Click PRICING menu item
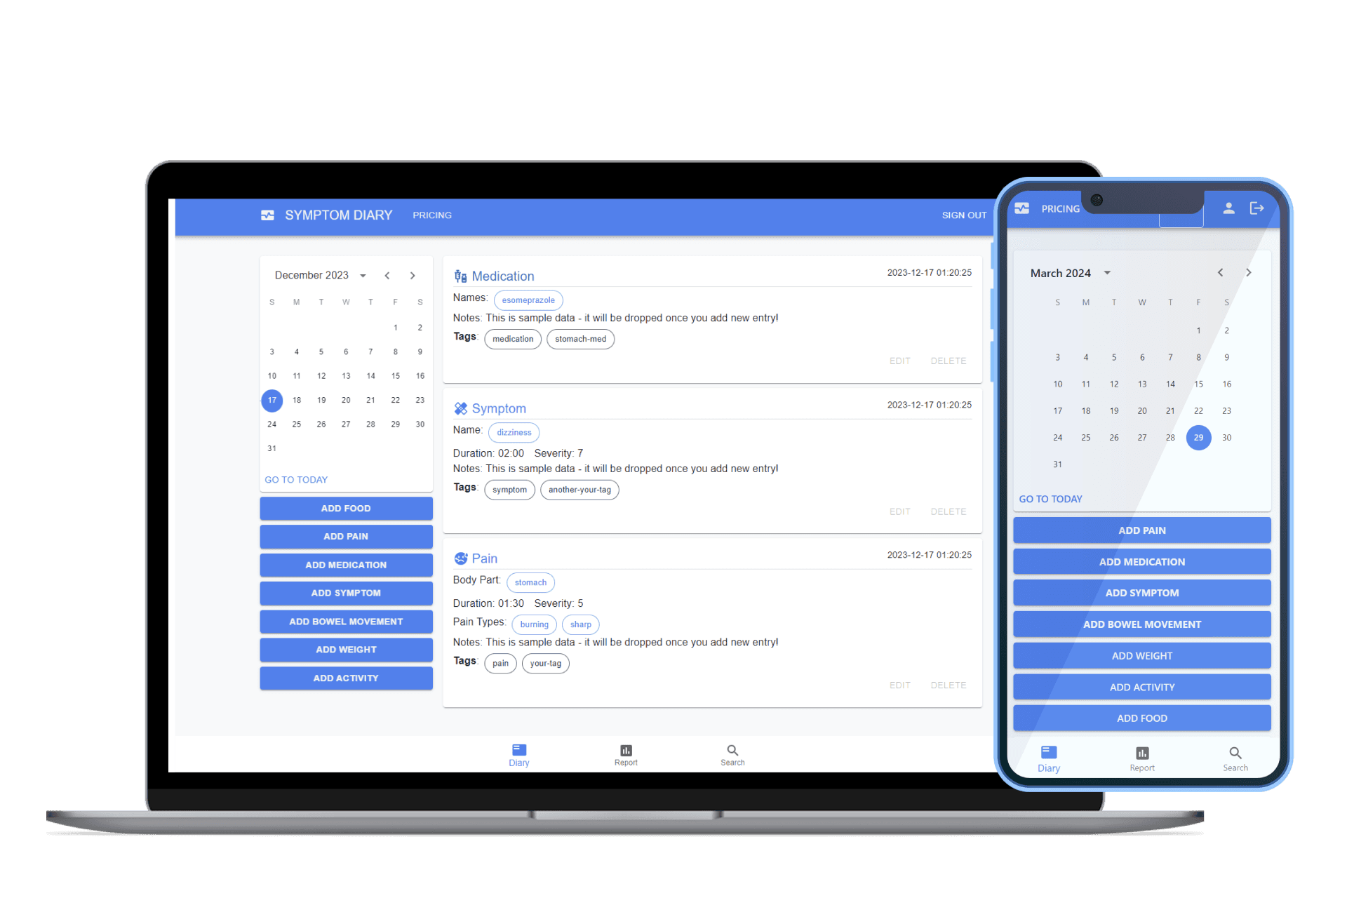Viewport: 1347px width, 898px height. coord(433,215)
